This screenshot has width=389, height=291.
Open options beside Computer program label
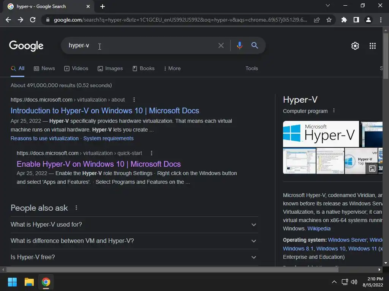(x=334, y=111)
